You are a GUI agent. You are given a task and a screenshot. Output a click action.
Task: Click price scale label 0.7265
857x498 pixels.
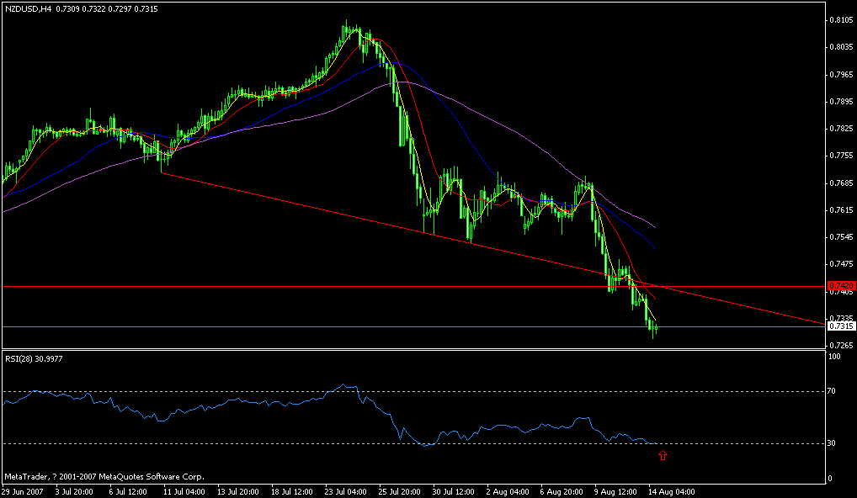(x=842, y=346)
